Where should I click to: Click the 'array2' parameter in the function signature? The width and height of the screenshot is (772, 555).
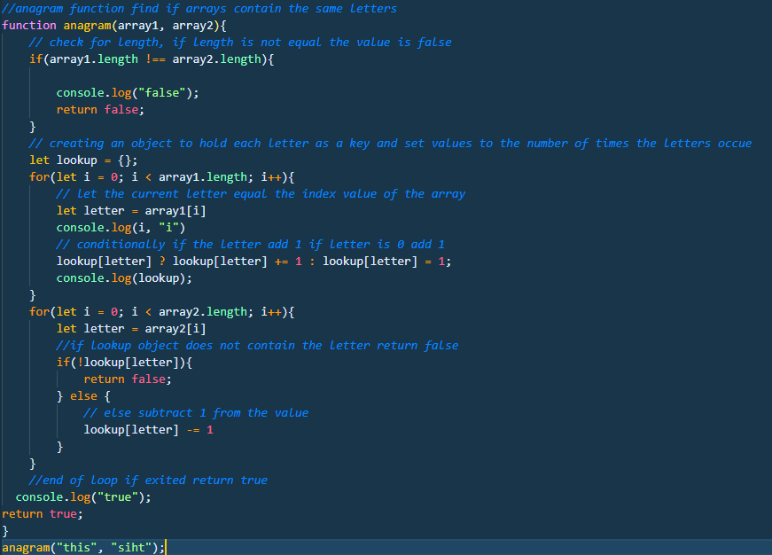click(192, 25)
